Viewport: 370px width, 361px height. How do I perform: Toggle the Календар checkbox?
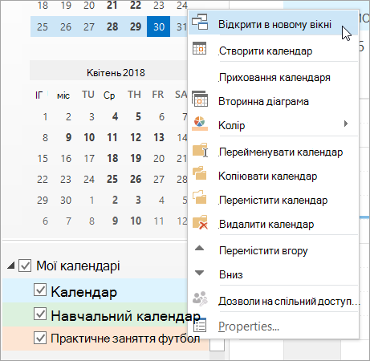(40, 290)
